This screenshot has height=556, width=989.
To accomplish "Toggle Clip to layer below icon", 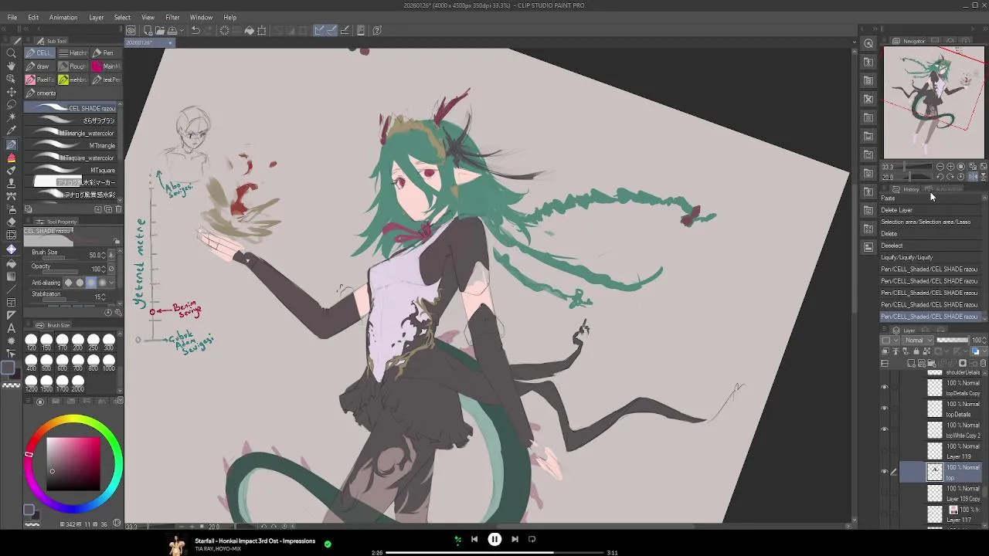I will click(x=885, y=351).
